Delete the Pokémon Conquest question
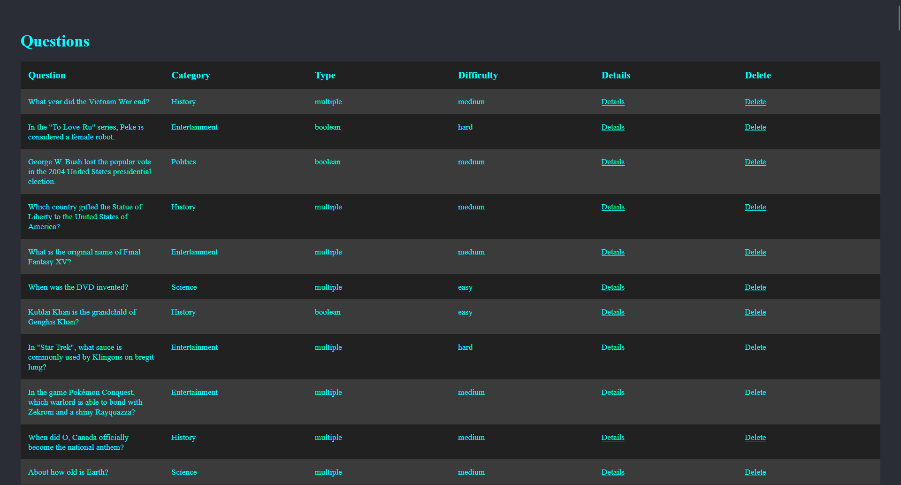This screenshot has height=485, width=901. coord(755,393)
